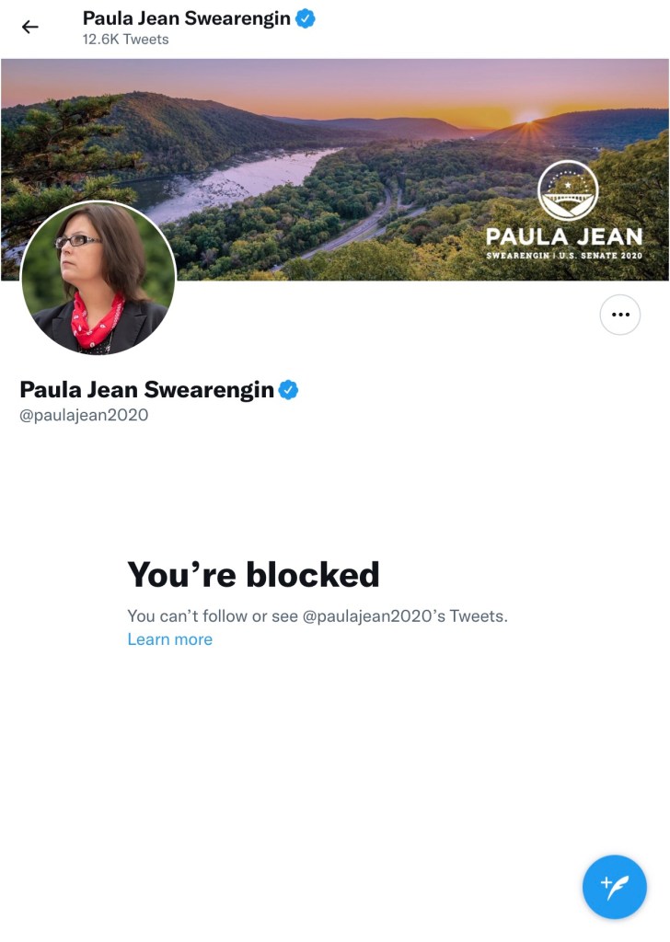Open the Learn more link
This screenshot has height=942, width=670.
pos(170,639)
